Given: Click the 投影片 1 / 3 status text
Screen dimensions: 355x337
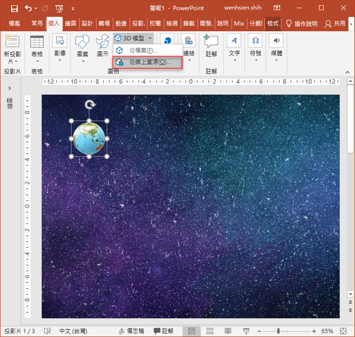Looking at the screenshot, I should pos(20,331).
